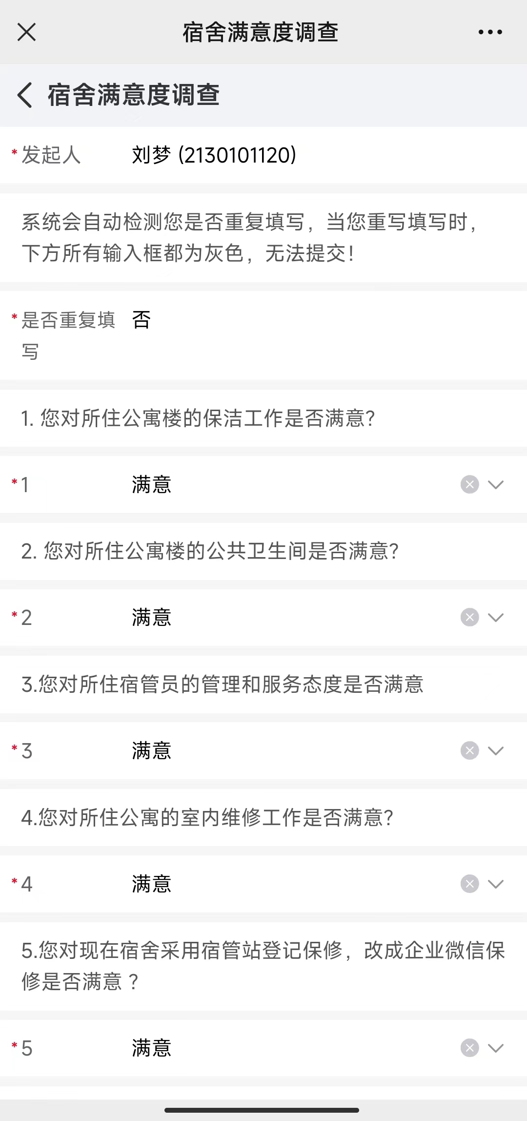
Task: Clear the answer for question 2
Action: [469, 618]
